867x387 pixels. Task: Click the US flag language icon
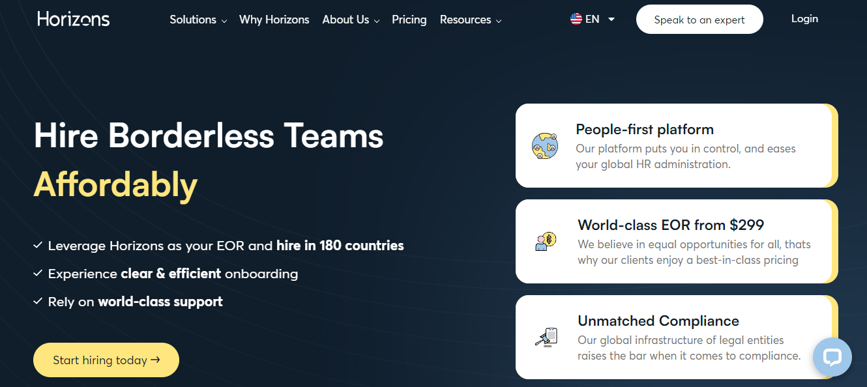576,19
